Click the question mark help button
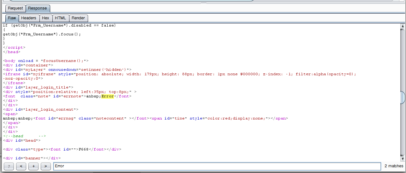 pyautogui.click(x=9, y=166)
